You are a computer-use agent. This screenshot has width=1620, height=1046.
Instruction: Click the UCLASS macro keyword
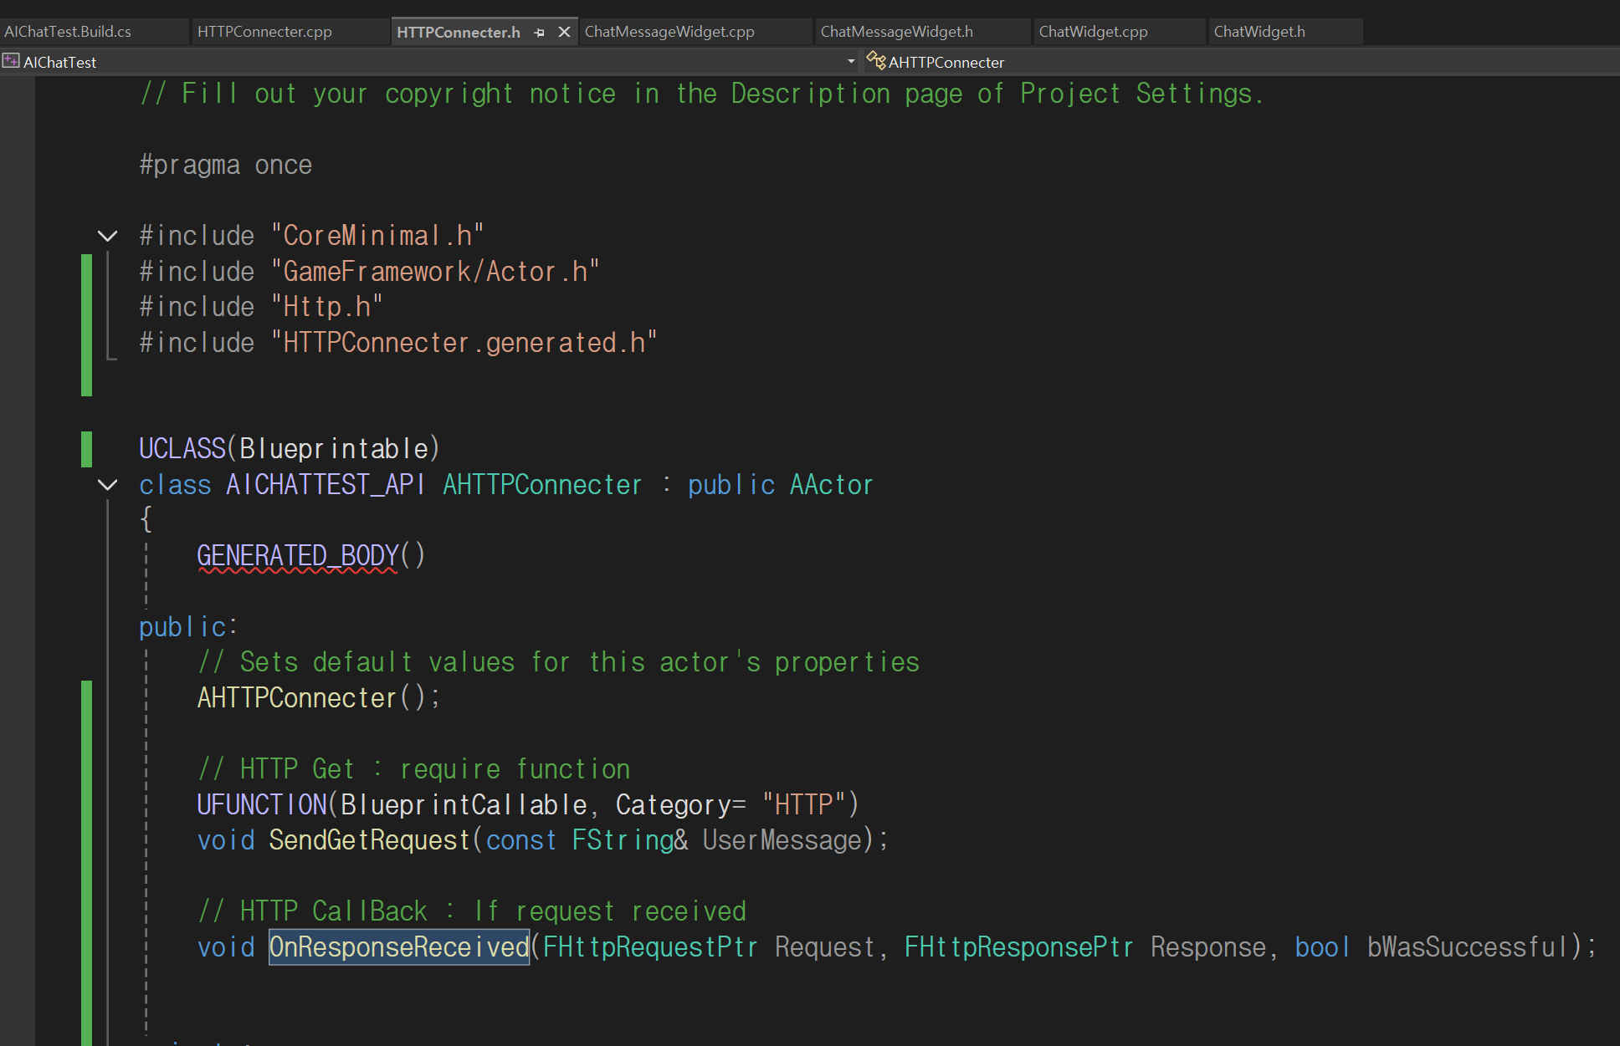coord(182,449)
